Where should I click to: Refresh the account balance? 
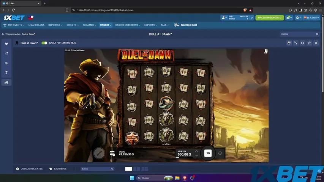pyautogui.click(x=252, y=18)
